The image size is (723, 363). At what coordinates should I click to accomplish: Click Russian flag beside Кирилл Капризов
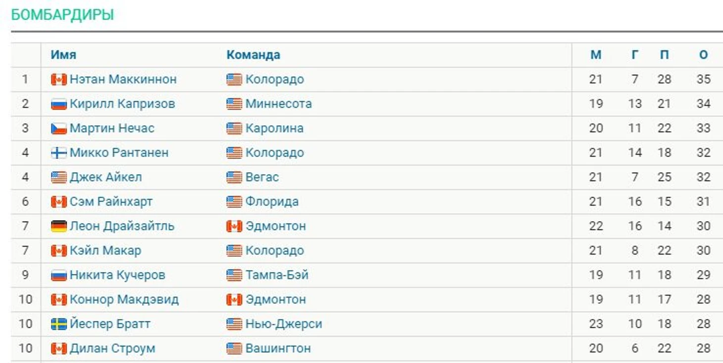point(58,104)
